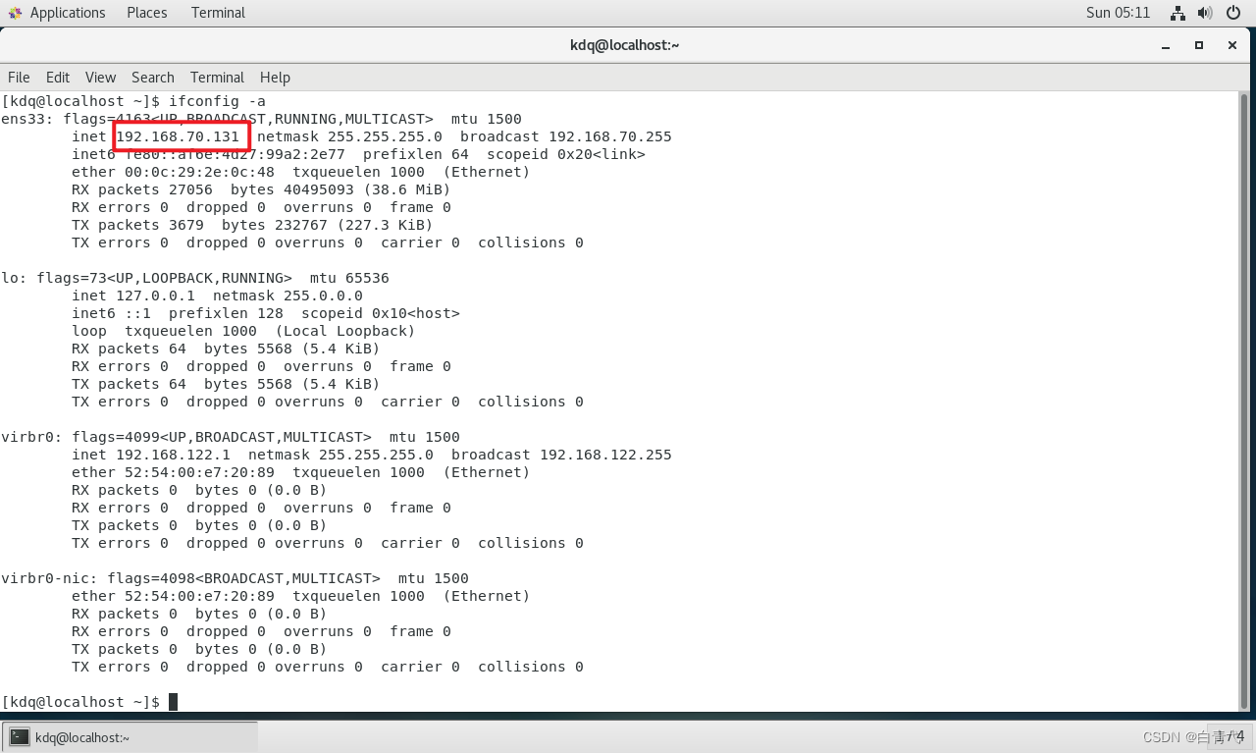1256x753 pixels.
Task: Click the volume speaker icon in top bar
Action: click(1205, 13)
